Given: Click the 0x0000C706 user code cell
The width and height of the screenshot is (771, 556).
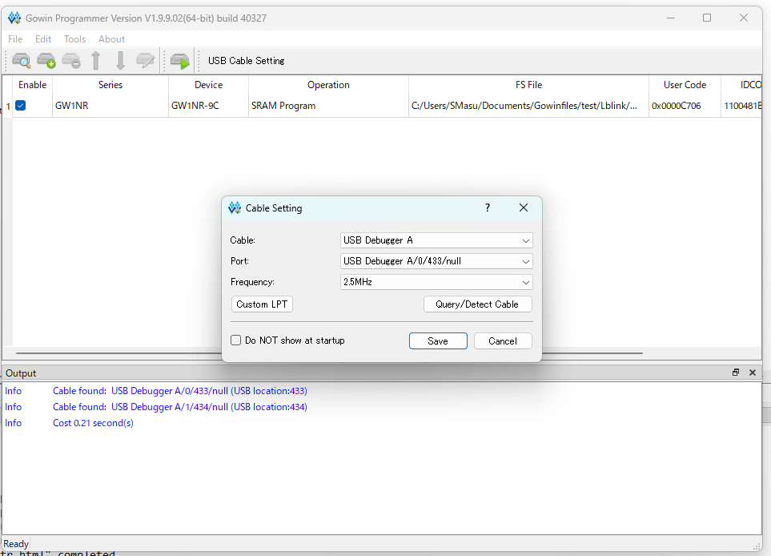Looking at the screenshot, I should coord(685,105).
